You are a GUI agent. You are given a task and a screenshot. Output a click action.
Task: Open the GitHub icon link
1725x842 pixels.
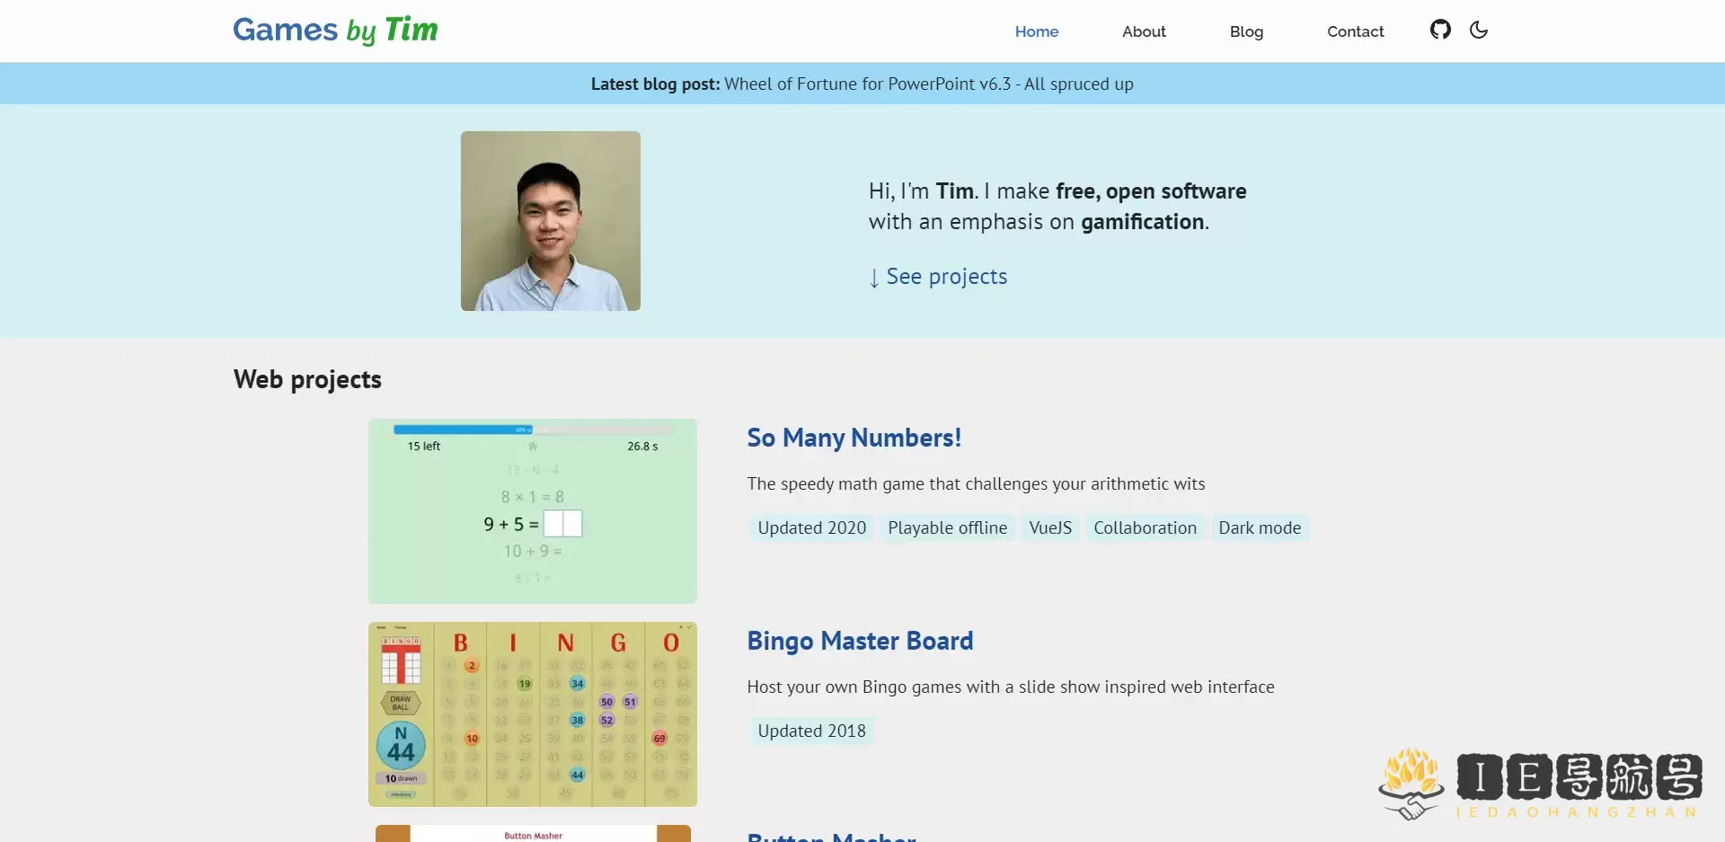(1440, 30)
